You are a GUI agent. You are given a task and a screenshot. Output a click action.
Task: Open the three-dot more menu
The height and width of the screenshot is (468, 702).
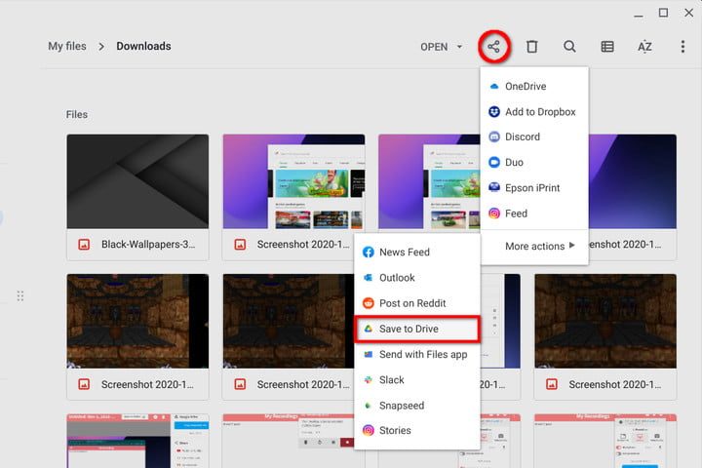click(682, 47)
